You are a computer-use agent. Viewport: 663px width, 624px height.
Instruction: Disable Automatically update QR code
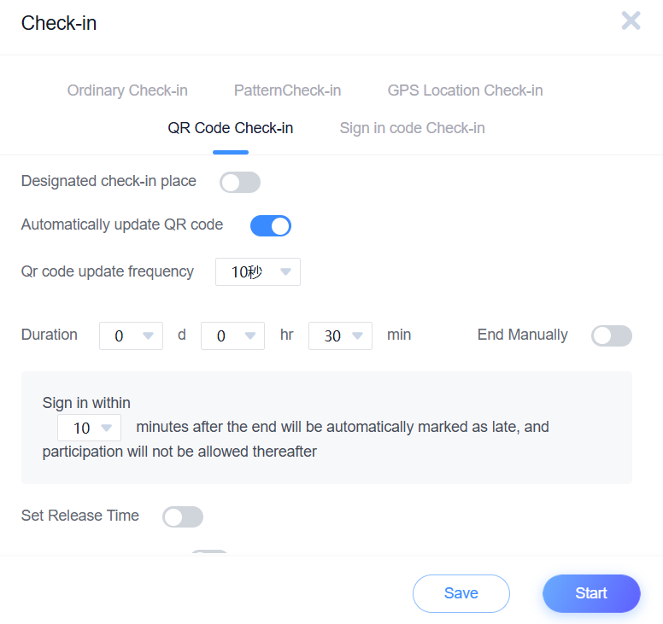pos(270,225)
